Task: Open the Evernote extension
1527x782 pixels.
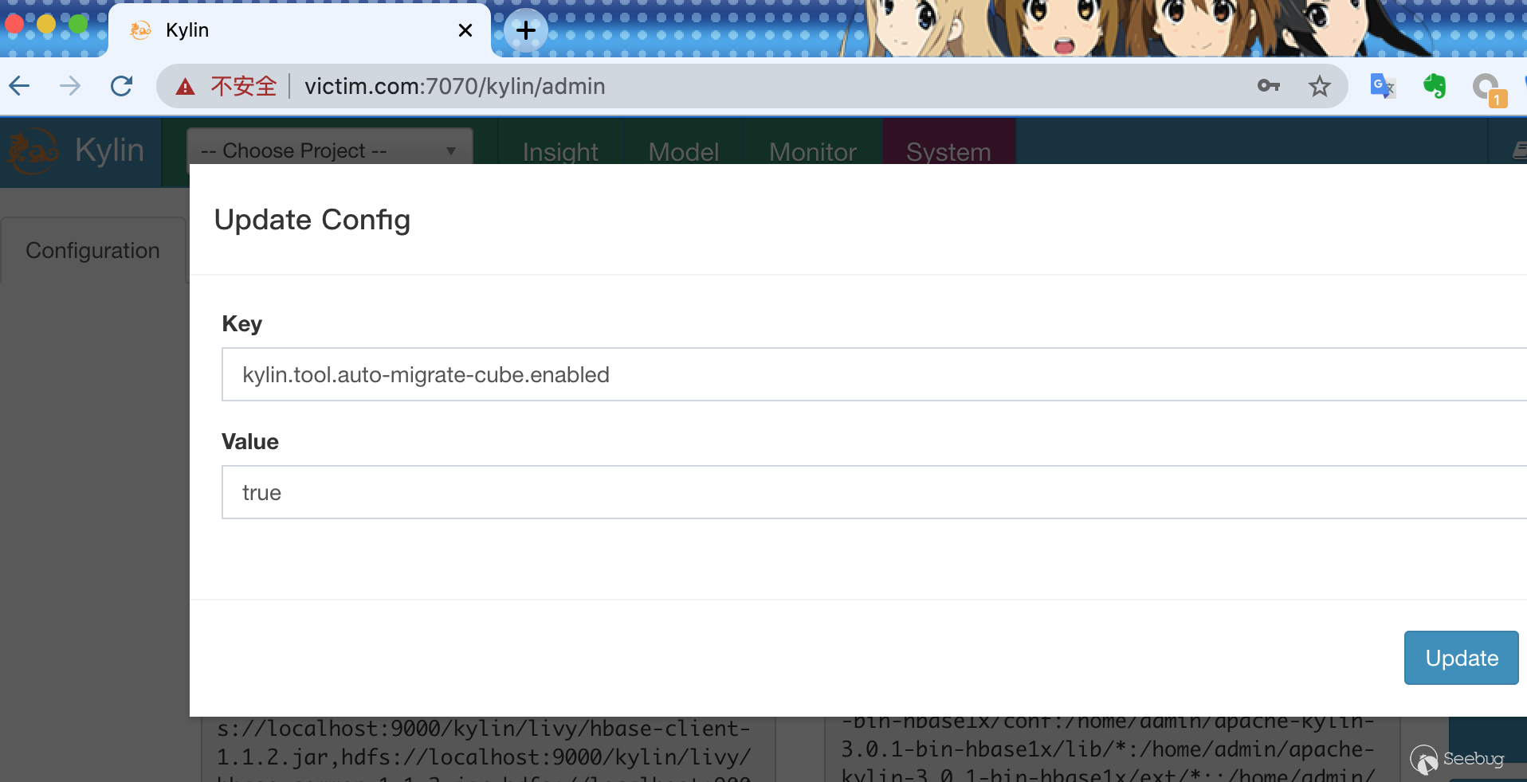Action: tap(1435, 86)
